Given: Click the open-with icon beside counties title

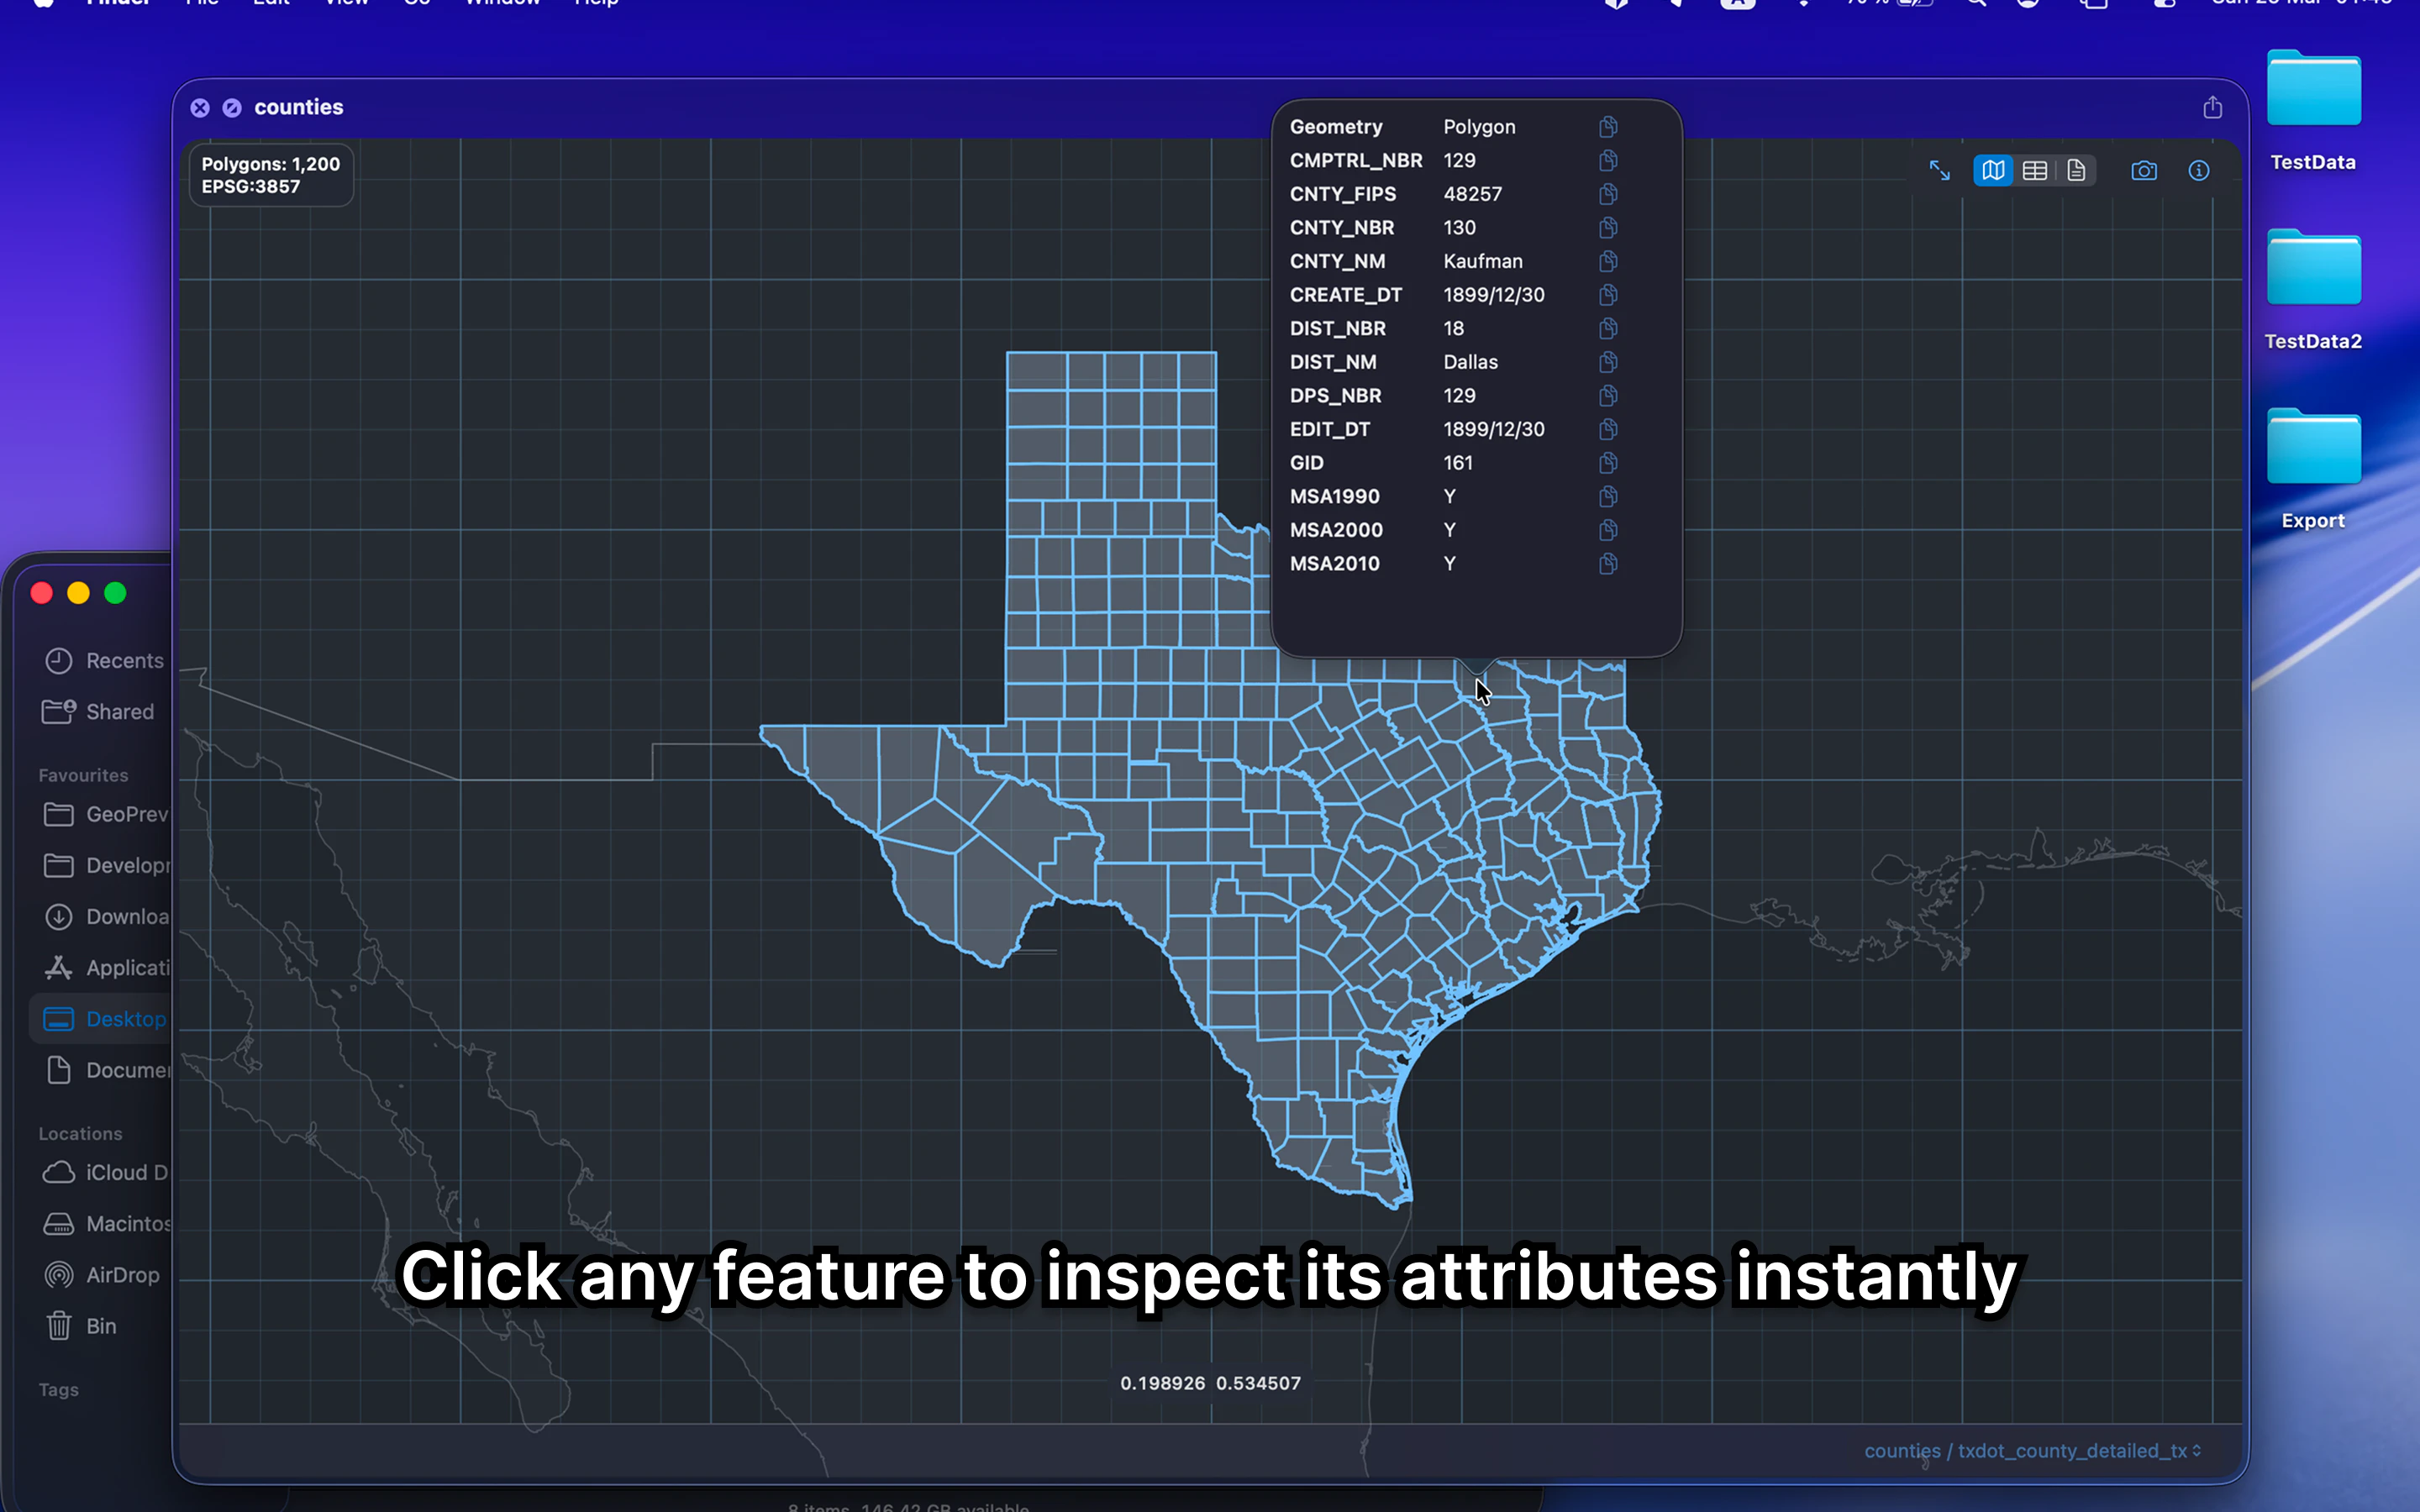Looking at the screenshot, I should point(232,108).
